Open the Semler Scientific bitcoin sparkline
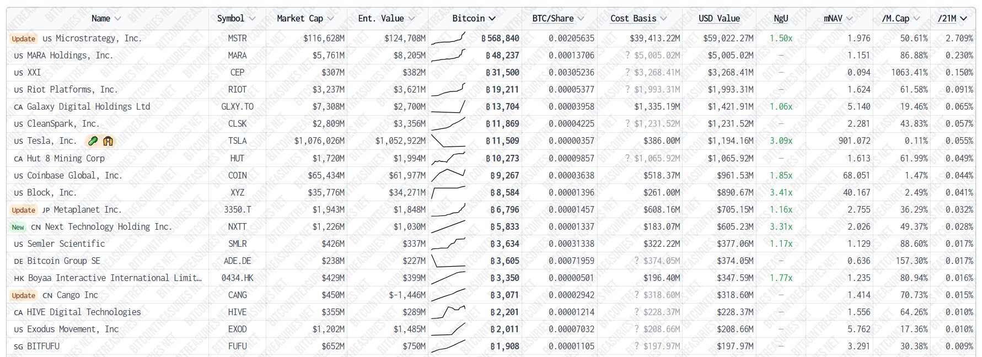982x357 pixels. (448, 244)
